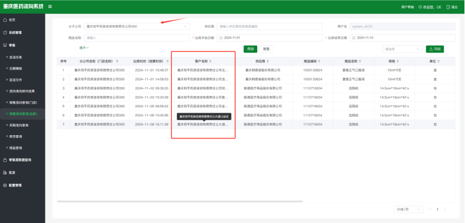Toggle the hamburger sidebar collapse icon
The image size is (465, 223).
[x=50, y=7]
